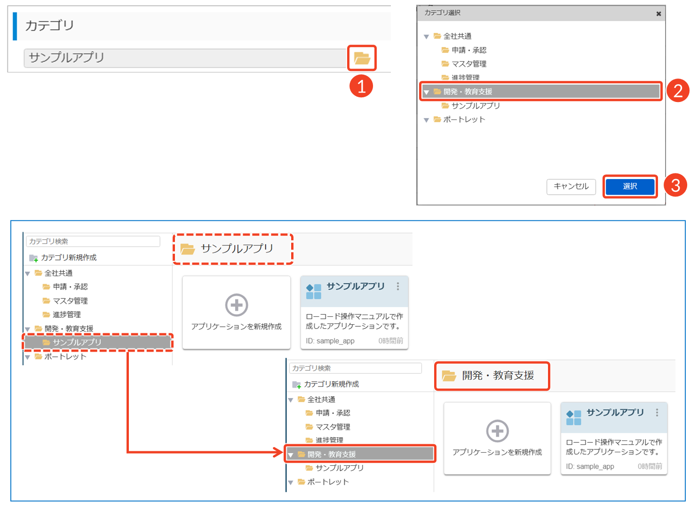Collapse 全社共通 arrow in the カテゴリ選択 dialog
The height and width of the screenshot is (511, 698).
coord(426,37)
